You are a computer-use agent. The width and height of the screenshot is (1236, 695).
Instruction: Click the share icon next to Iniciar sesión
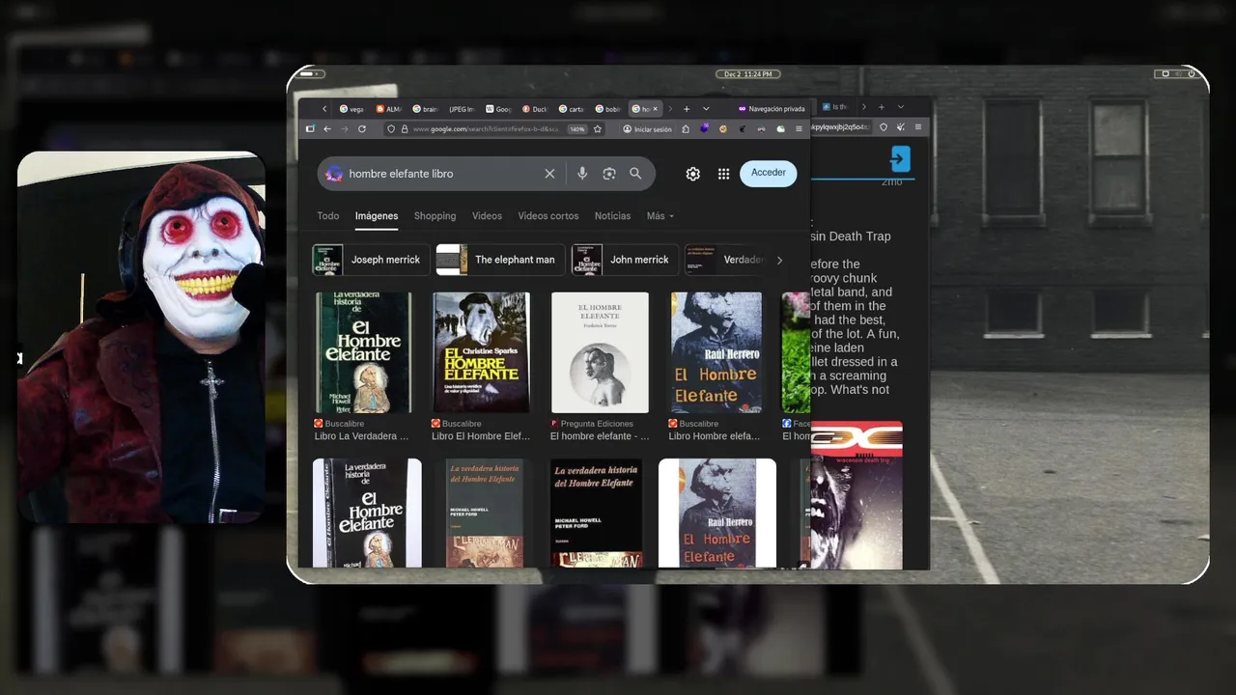(x=686, y=128)
